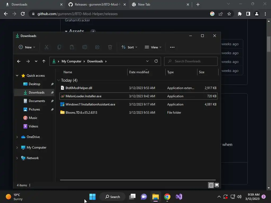Refresh the Downloads folder view
271x203 pixels.
pos(156,61)
